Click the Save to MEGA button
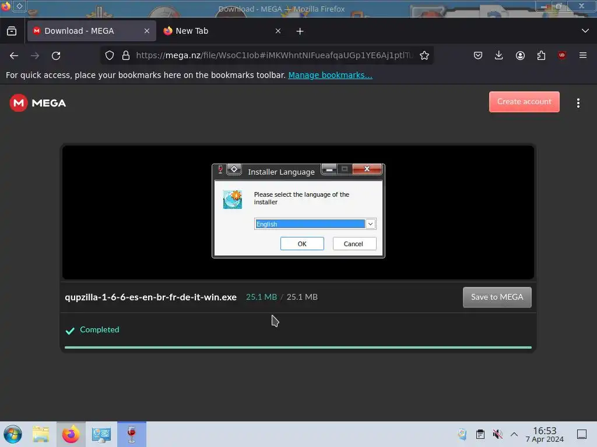This screenshot has width=597, height=447. (x=497, y=297)
